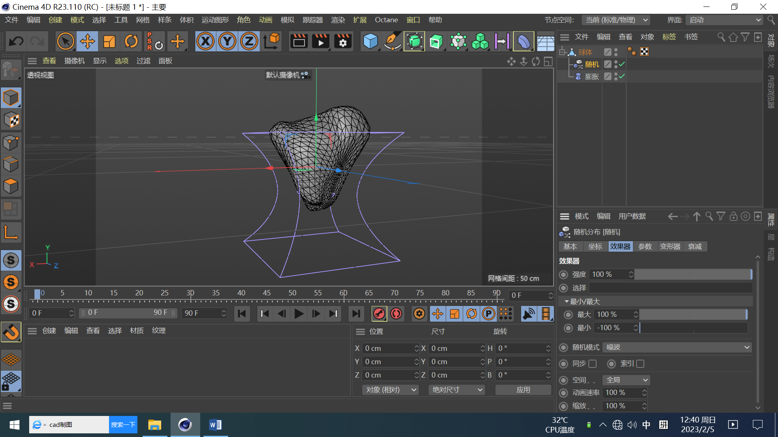Enable the 索引 checkbox
The image size is (778, 437).
pyautogui.click(x=640, y=364)
